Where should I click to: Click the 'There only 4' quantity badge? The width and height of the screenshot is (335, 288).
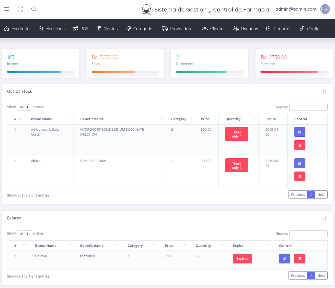pos(237,134)
